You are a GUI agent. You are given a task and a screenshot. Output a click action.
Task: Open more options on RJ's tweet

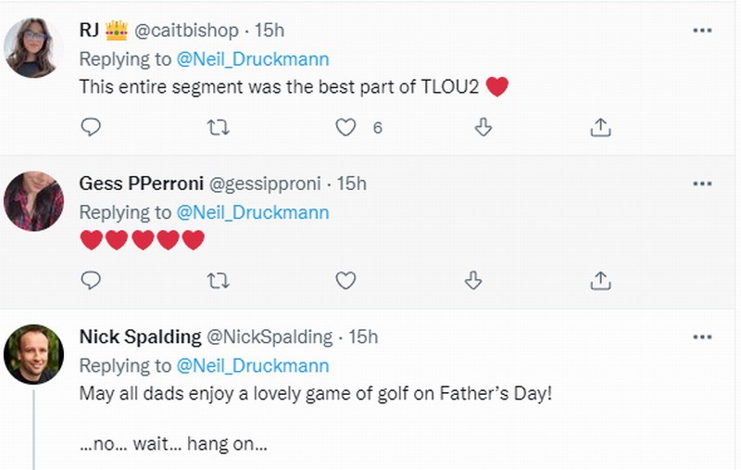click(702, 32)
